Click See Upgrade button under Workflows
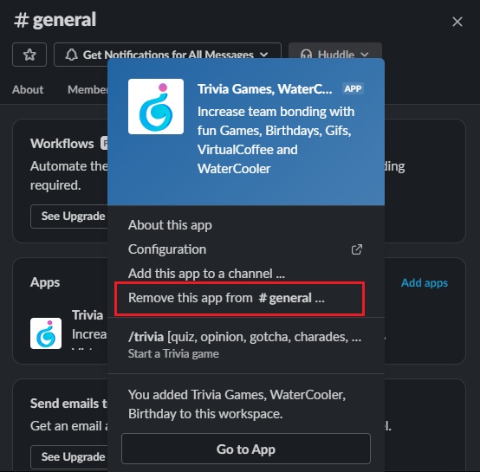Viewport: 480px width, 472px height. click(69, 217)
